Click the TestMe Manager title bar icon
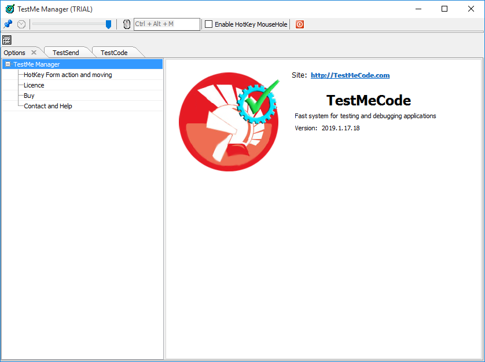 pos(9,9)
